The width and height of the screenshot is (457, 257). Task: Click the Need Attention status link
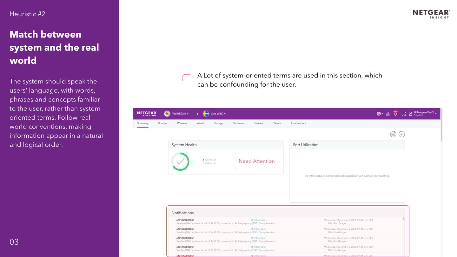[257, 161]
